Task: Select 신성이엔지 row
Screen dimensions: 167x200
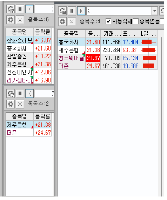Action: tap(29, 72)
